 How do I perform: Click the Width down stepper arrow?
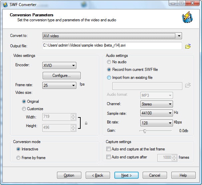point(73,118)
